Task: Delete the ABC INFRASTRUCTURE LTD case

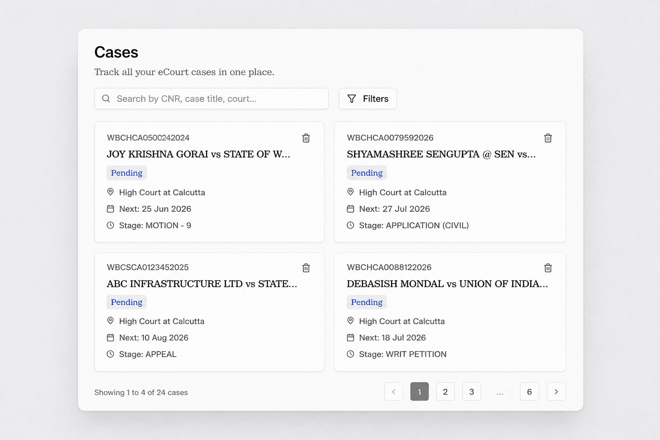Action: pos(306,268)
